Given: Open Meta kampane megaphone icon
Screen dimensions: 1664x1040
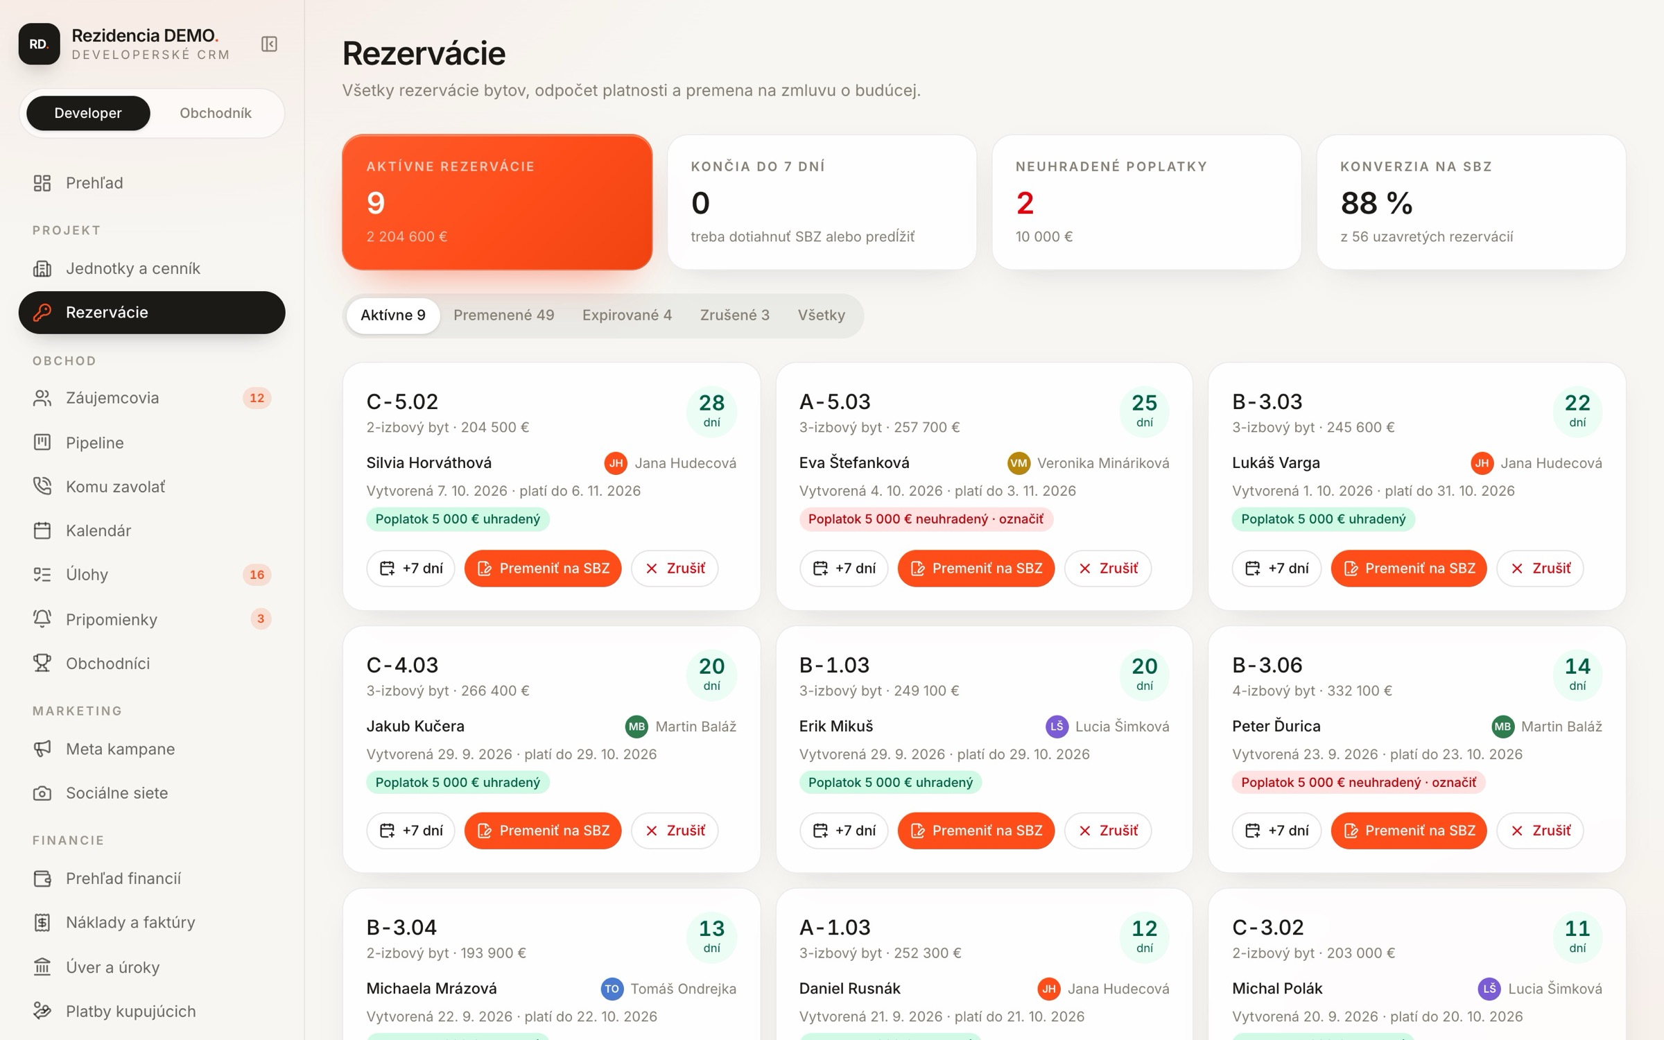Looking at the screenshot, I should pyautogui.click(x=42, y=749).
